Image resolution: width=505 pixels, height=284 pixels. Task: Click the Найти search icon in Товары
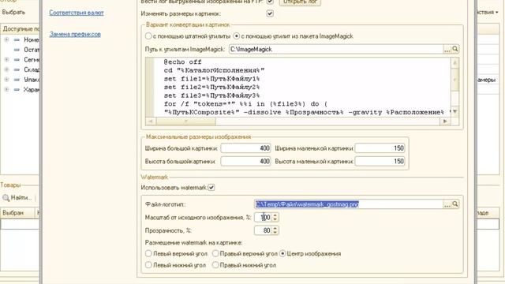[6, 198]
